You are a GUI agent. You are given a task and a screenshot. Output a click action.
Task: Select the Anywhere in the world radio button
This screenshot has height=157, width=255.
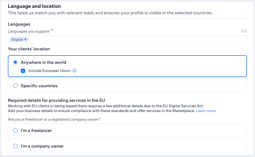tap(15, 62)
